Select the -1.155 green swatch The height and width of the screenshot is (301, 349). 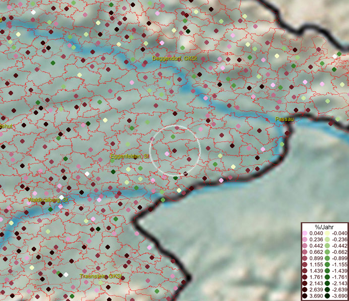[x=327, y=264]
